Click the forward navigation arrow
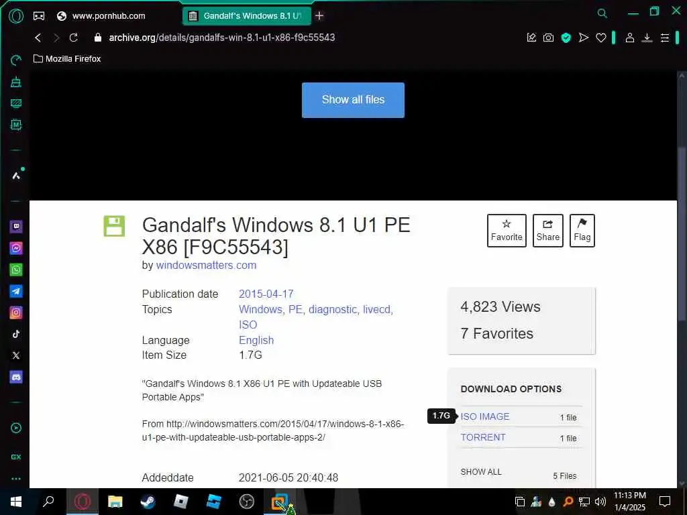The width and height of the screenshot is (687, 515). [x=56, y=38]
